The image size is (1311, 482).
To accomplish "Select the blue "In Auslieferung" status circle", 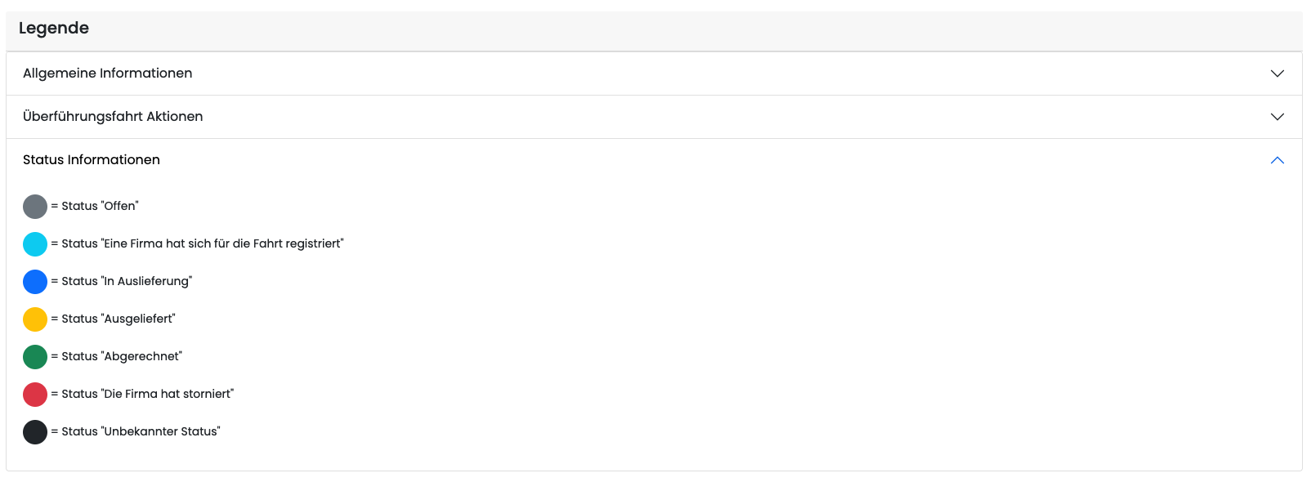I will [x=35, y=282].
